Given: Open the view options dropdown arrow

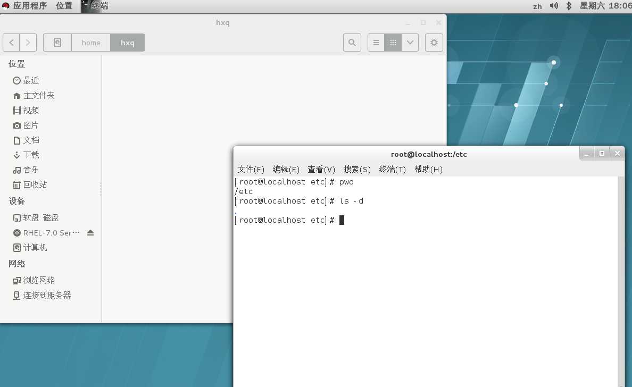Looking at the screenshot, I should [410, 43].
